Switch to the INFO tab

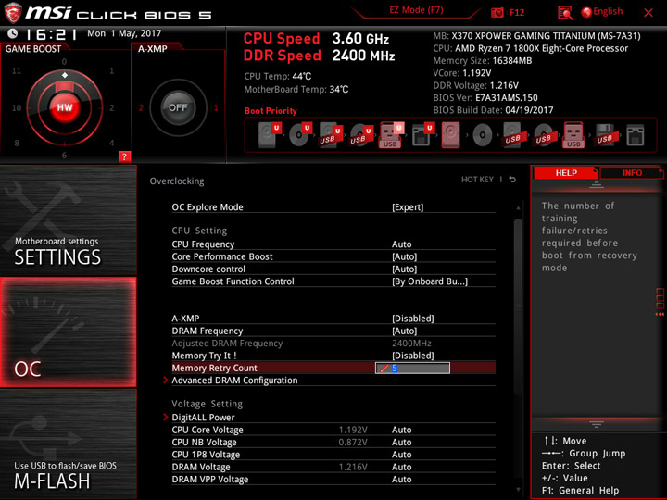click(x=632, y=172)
